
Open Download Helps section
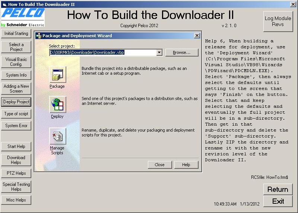(x=16, y=160)
